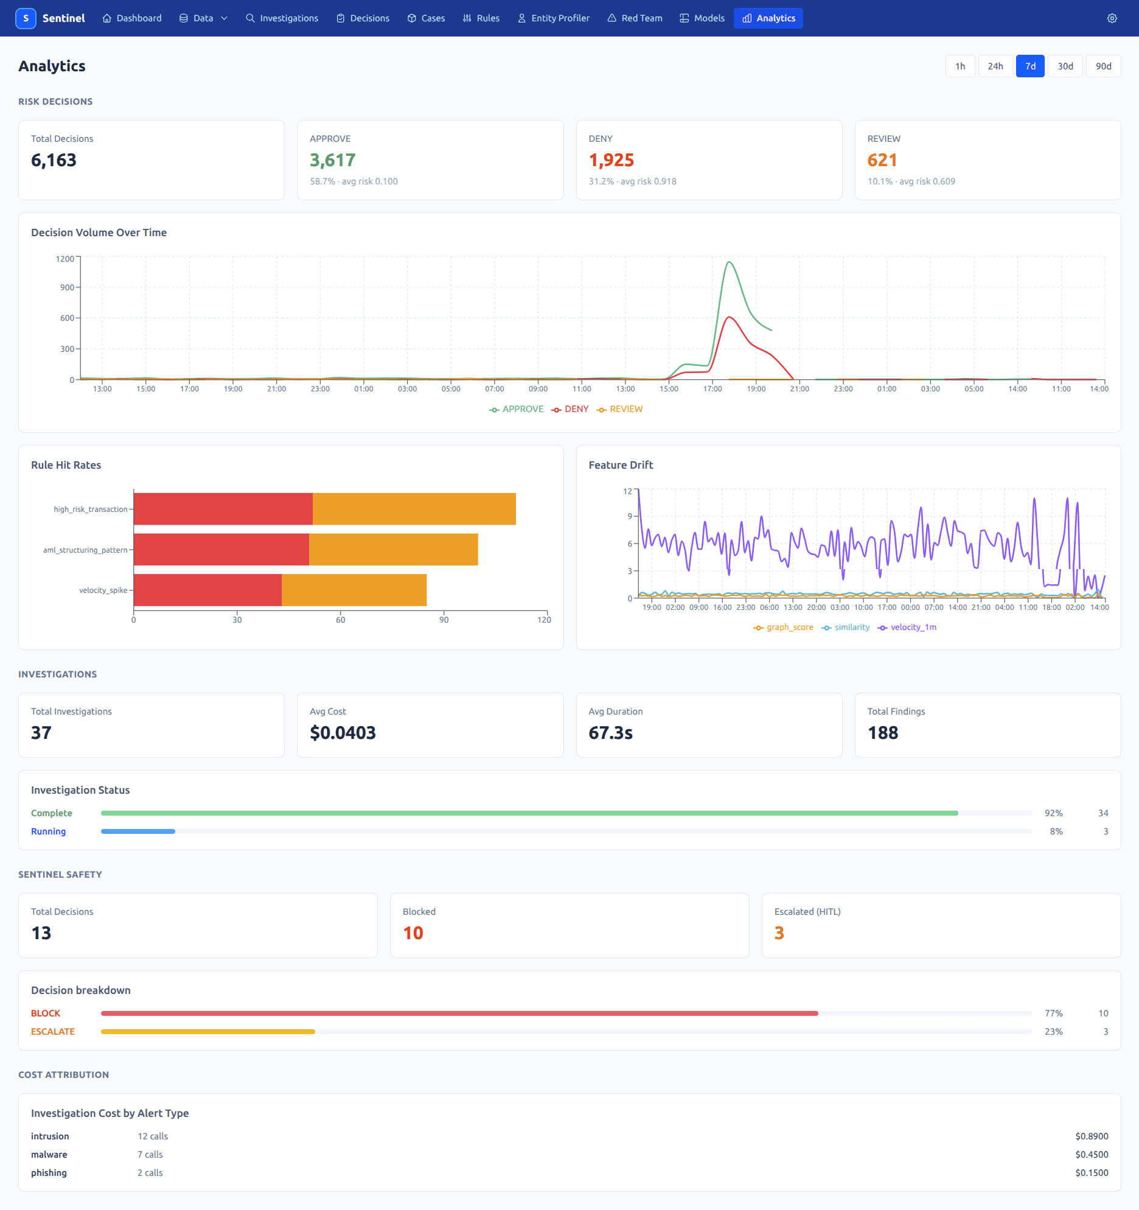Switch to the 30d range
This screenshot has height=1210, width=1139.
pos(1065,66)
